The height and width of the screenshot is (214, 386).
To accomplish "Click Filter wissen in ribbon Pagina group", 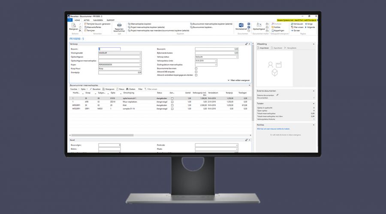I will [297, 27].
